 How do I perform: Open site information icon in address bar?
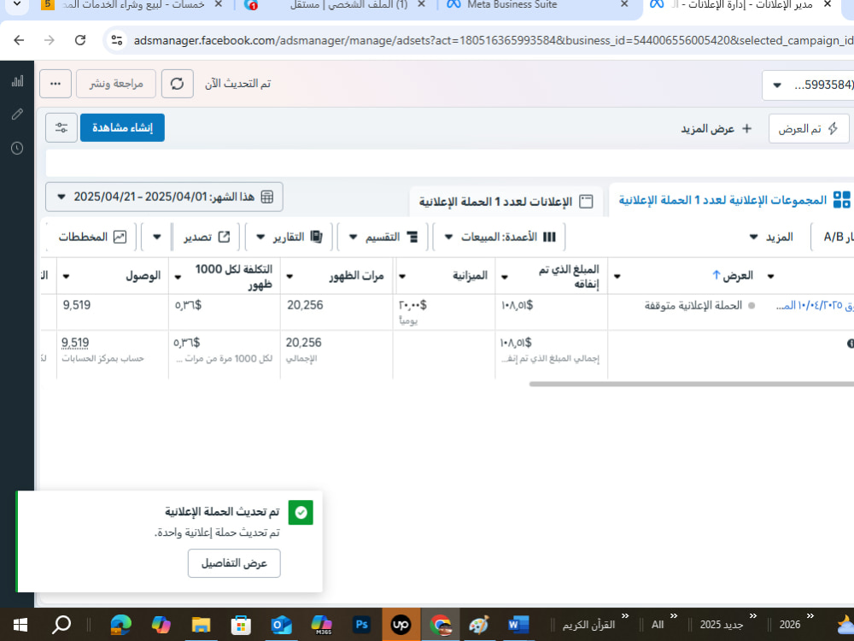coord(116,40)
